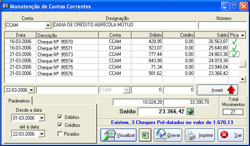
Task: Click the Conta column header
Action: (x=115, y=35)
